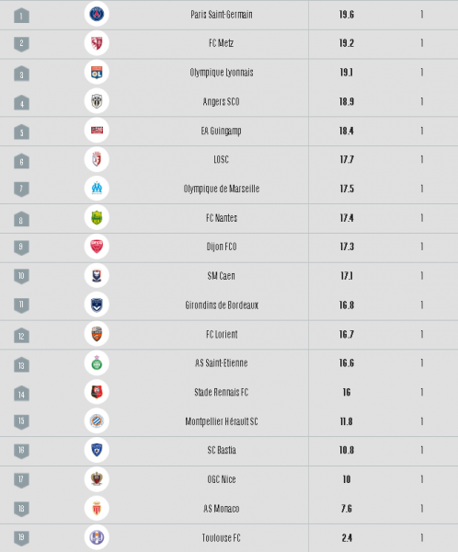458x552 pixels.
Task: Click FC Lorient's 16.7 value
Action: (347, 334)
